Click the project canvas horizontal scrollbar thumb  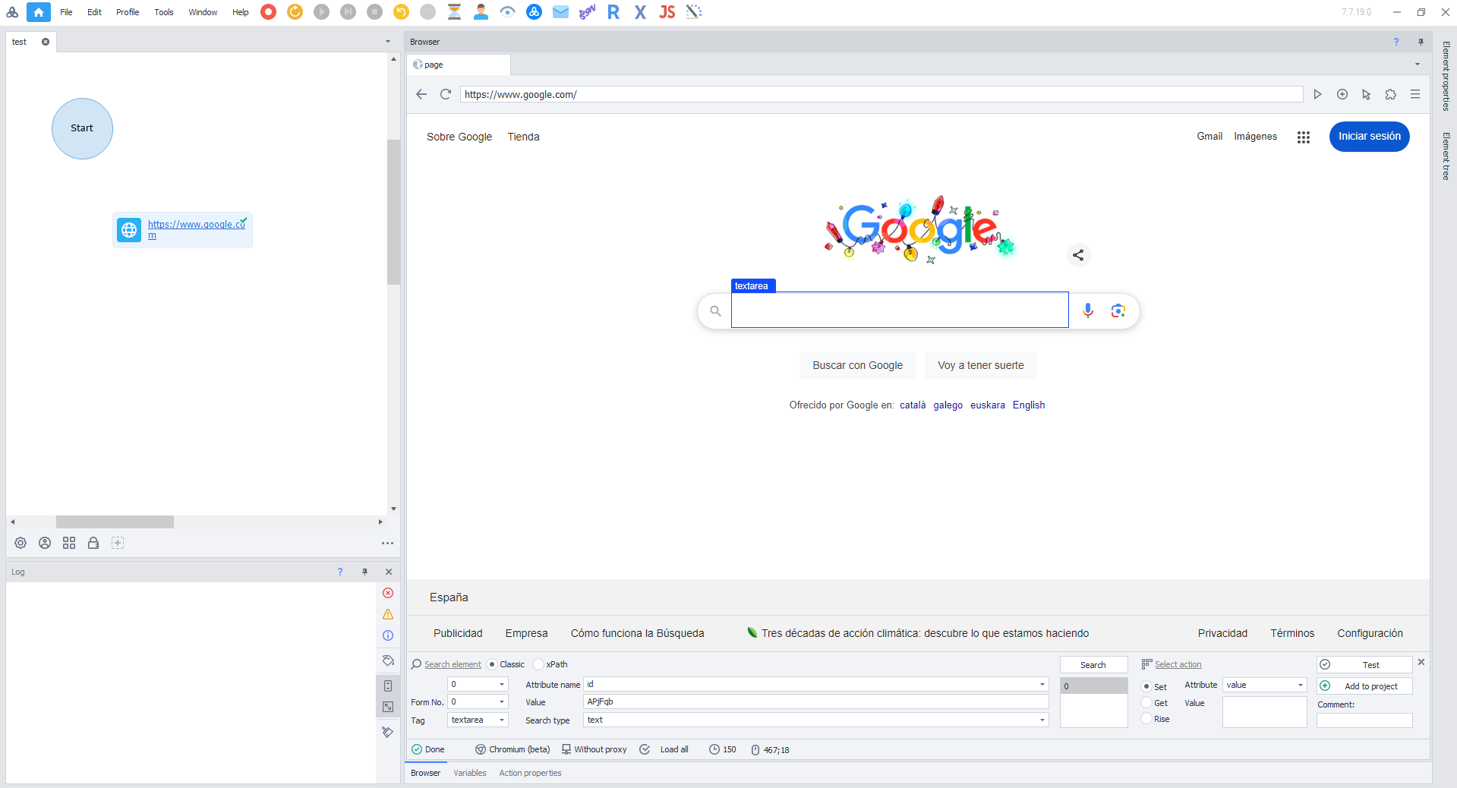click(115, 522)
